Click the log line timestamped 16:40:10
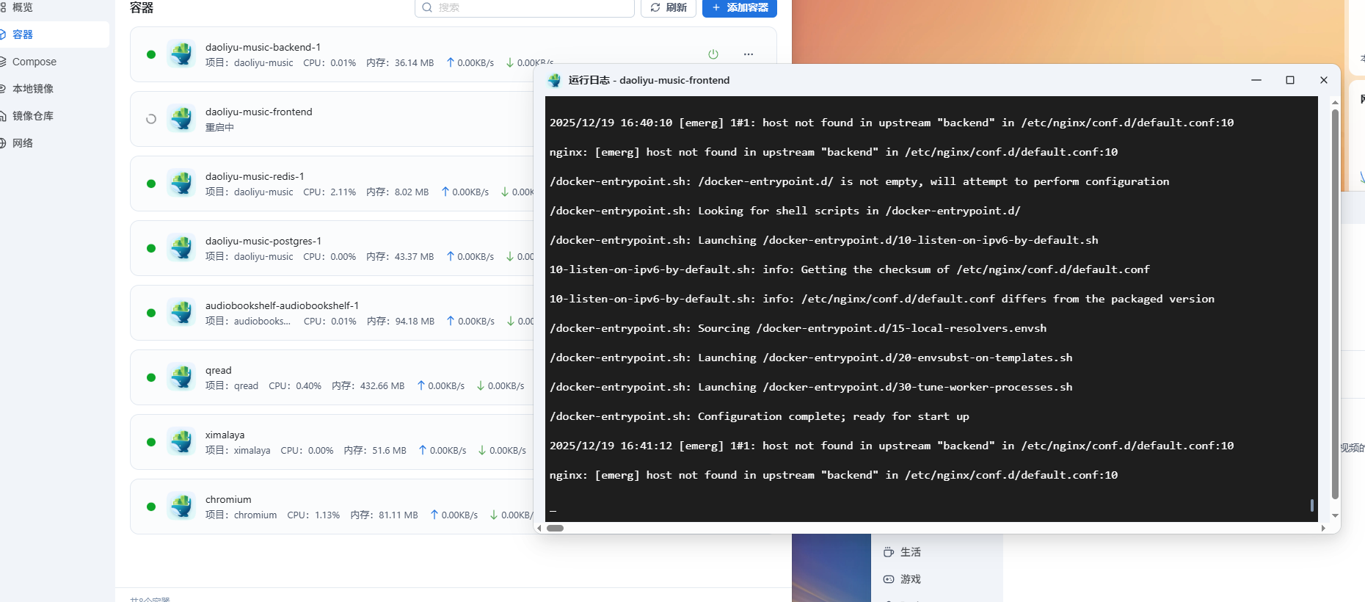The image size is (1365, 602). (892, 123)
